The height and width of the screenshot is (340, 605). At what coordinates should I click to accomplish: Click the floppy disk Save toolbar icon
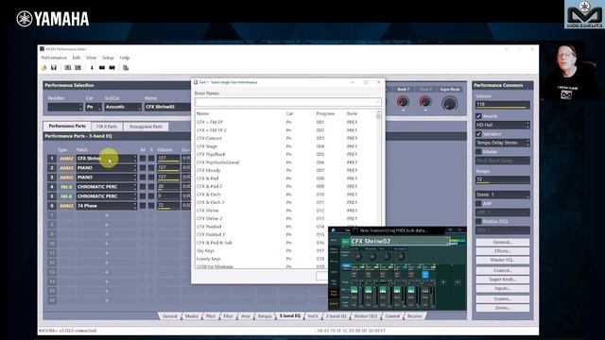pyautogui.click(x=54, y=68)
